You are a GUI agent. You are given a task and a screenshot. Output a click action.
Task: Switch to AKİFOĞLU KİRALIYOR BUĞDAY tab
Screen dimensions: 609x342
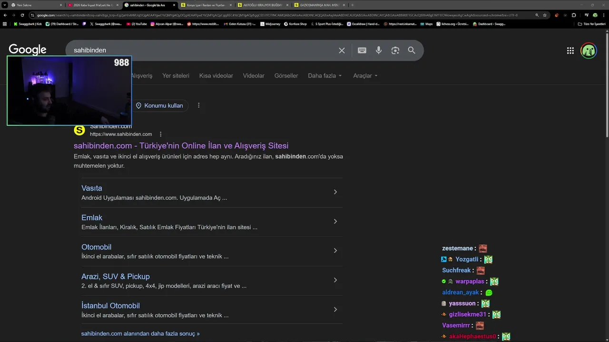point(263,5)
